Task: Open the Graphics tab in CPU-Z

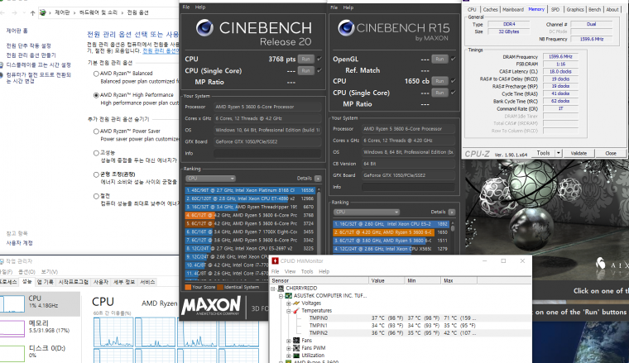Action: point(575,10)
